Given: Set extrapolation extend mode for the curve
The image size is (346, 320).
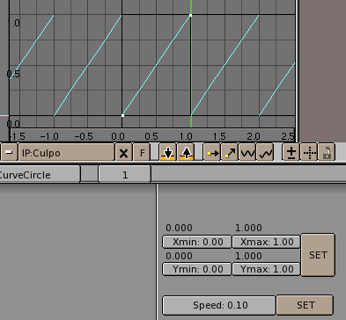Looking at the screenshot, I should pos(230,153).
